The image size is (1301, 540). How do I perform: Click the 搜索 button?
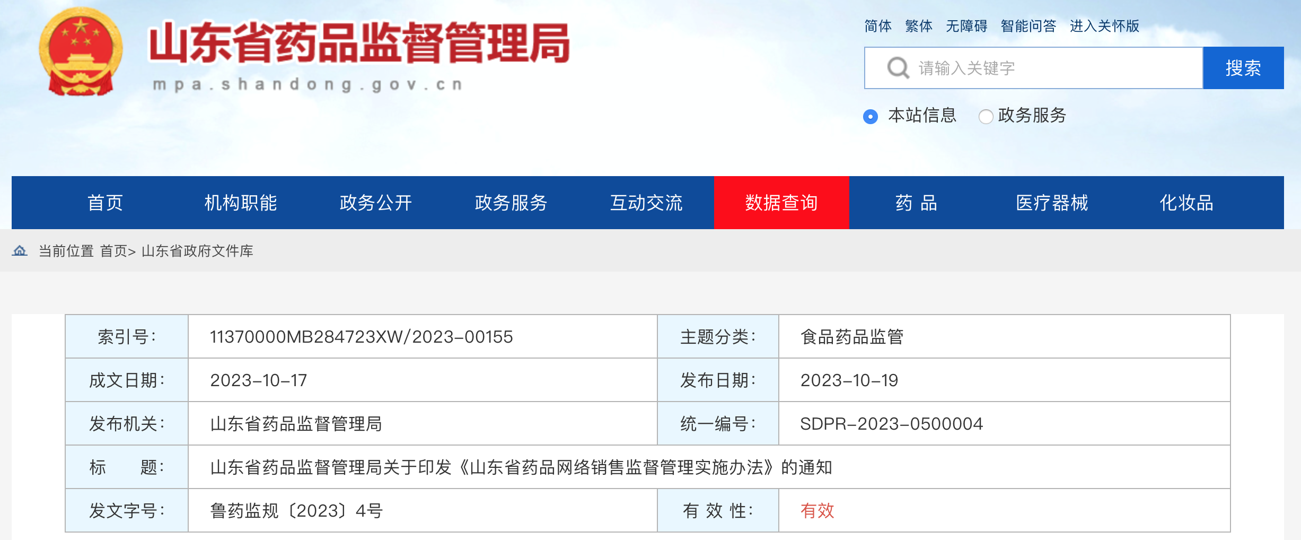coord(1243,68)
